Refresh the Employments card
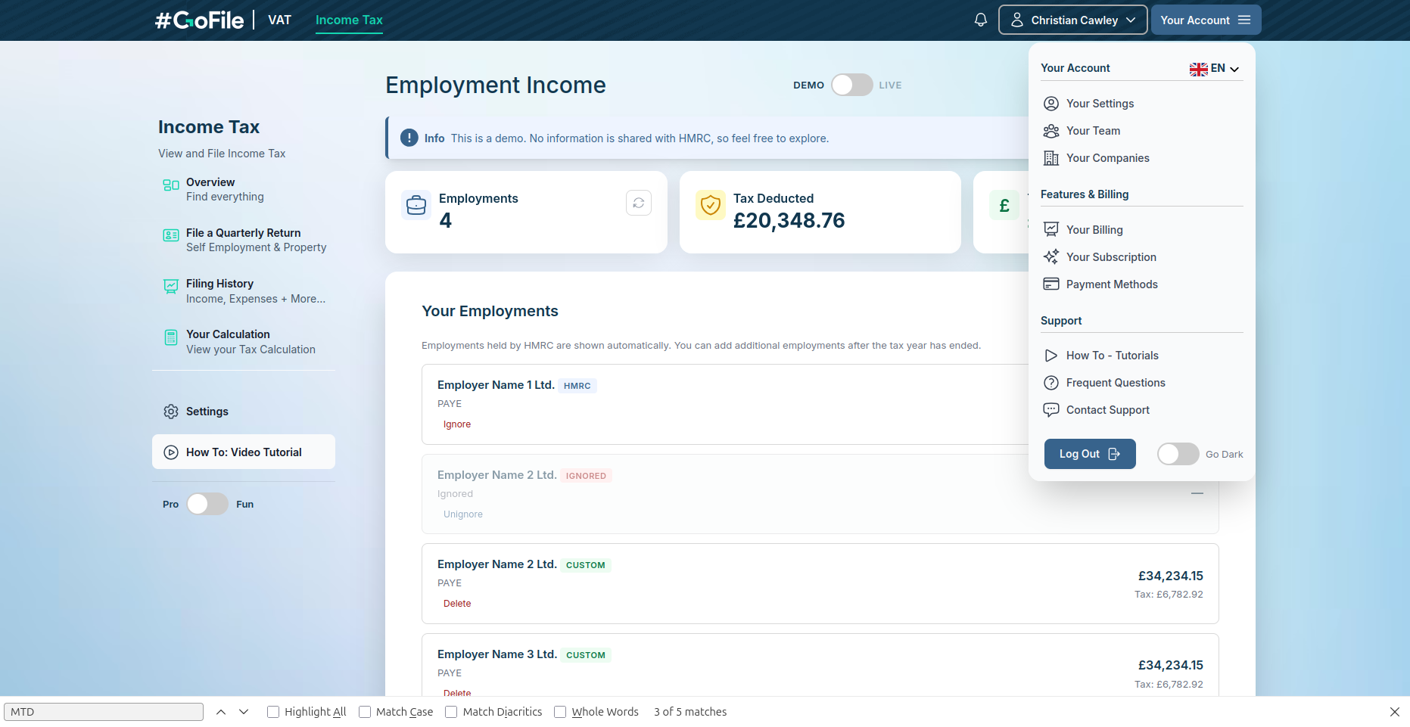Screen dimensions: 1410x727 (638, 203)
